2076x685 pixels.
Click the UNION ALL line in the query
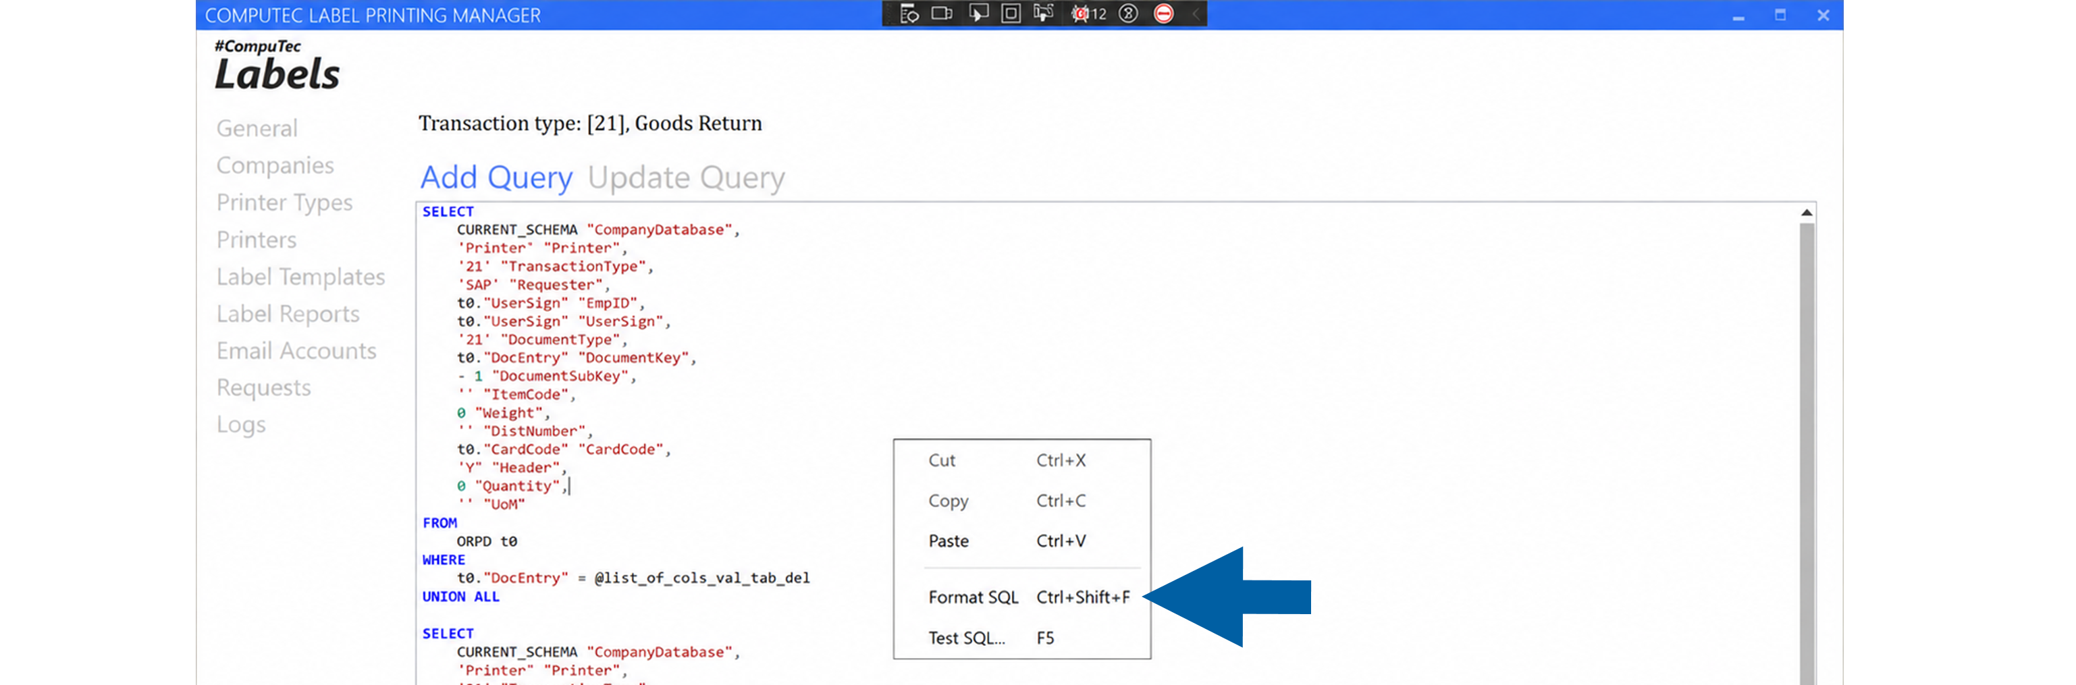click(x=461, y=597)
